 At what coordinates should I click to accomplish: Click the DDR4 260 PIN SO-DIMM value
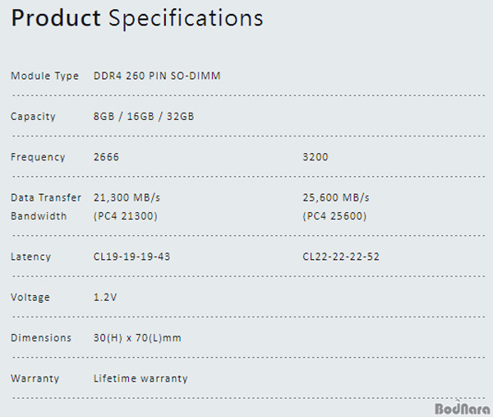(x=157, y=76)
